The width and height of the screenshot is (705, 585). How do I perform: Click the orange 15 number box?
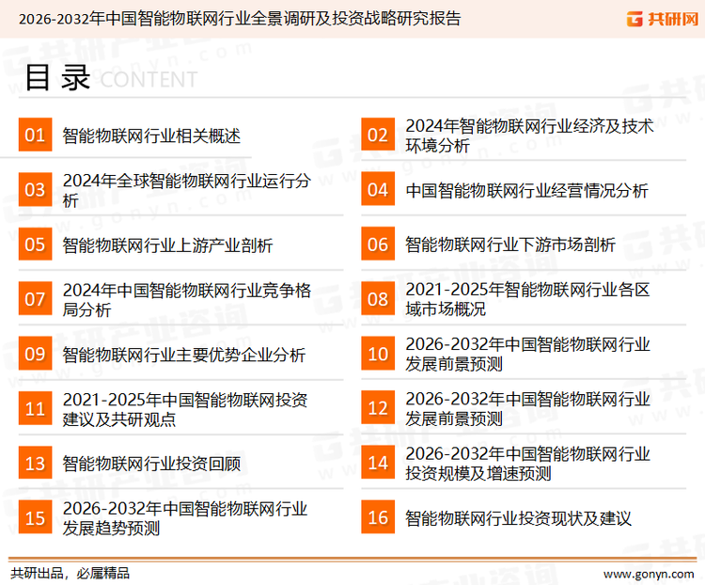tap(35, 517)
